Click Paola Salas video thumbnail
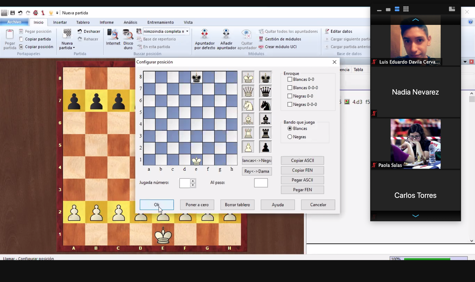 (x=416, y=144)
